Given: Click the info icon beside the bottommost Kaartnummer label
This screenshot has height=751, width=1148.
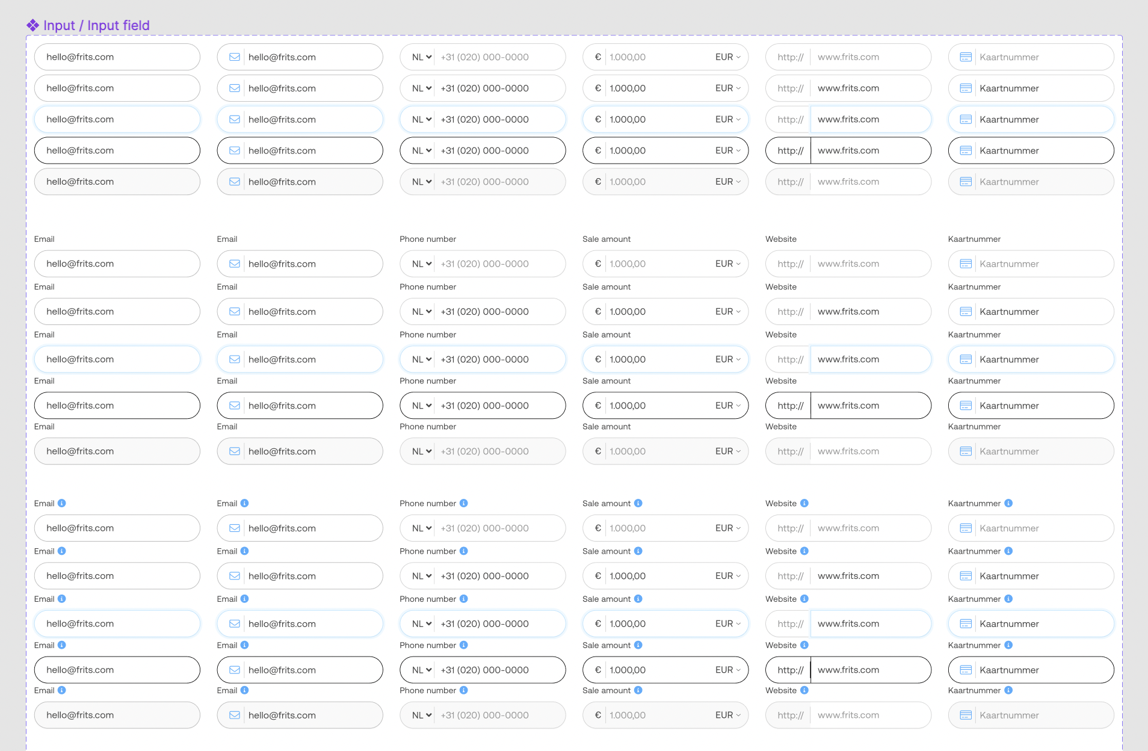Looking at the screenshot, I should point(1008,690).
